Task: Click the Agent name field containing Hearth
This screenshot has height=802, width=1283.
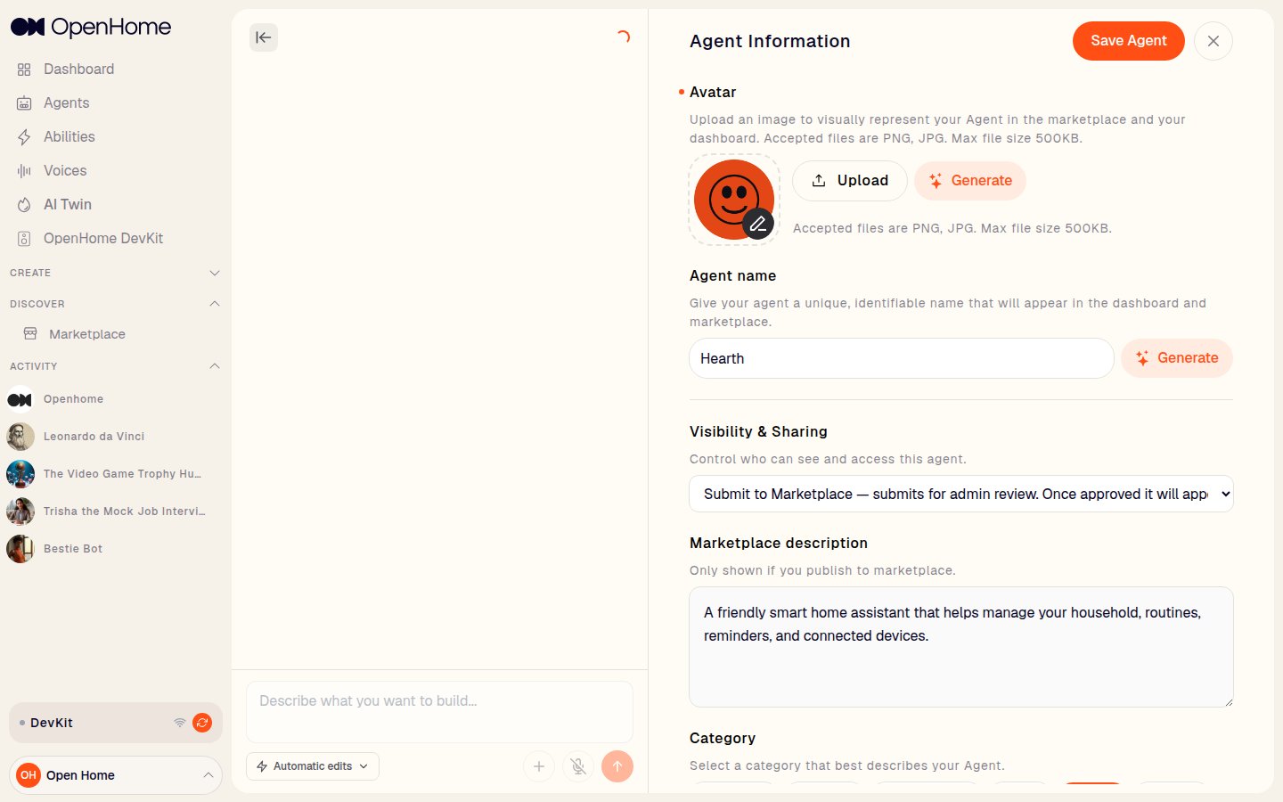Action: tap(902, 358)
